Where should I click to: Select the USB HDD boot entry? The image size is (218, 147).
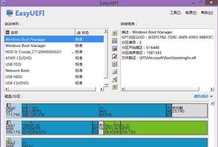coord(54,77)
